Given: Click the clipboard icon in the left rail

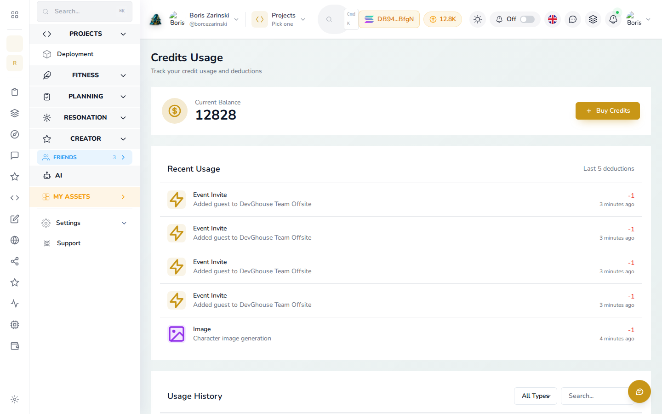Looking at the screenshot, I should pyautogui.click(x=15, y=92).
